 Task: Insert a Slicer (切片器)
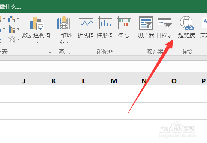tap(146, 27)
